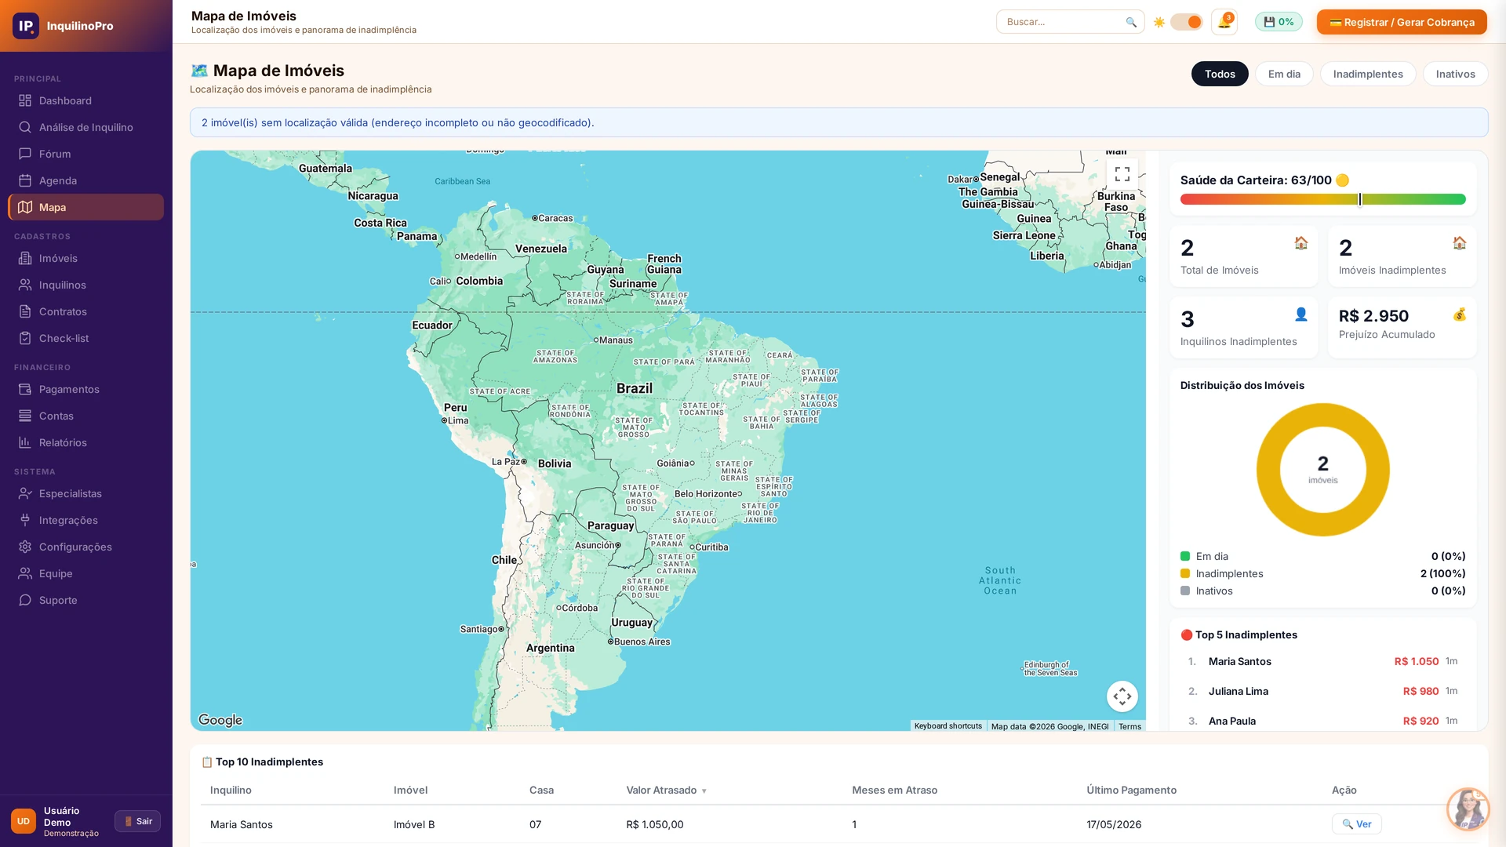Click the Sair logout button
Screen dimensions: 1506x847
[137, 821]
